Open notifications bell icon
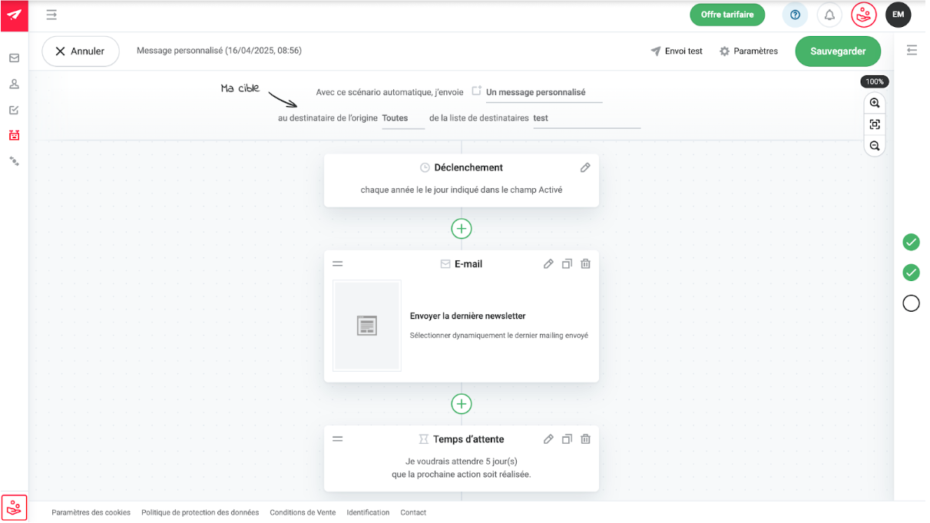930x523 pixels. point(829,15)
